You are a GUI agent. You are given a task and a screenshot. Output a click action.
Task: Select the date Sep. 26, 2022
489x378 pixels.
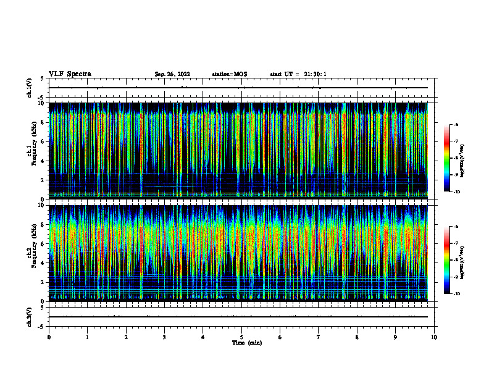tap(172, 74)
